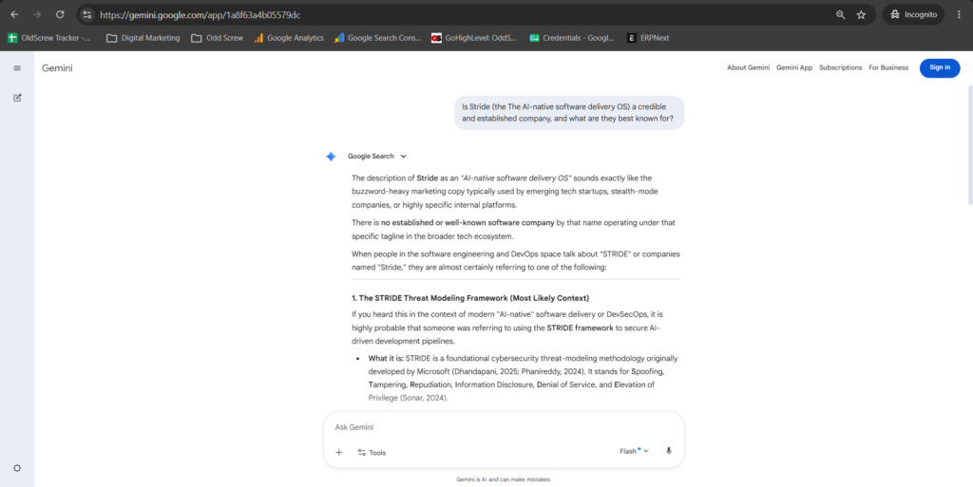Bookmark this page with the star icon
Image resolution: width=973 pixels, height=487 pixels.
point(861,15)
